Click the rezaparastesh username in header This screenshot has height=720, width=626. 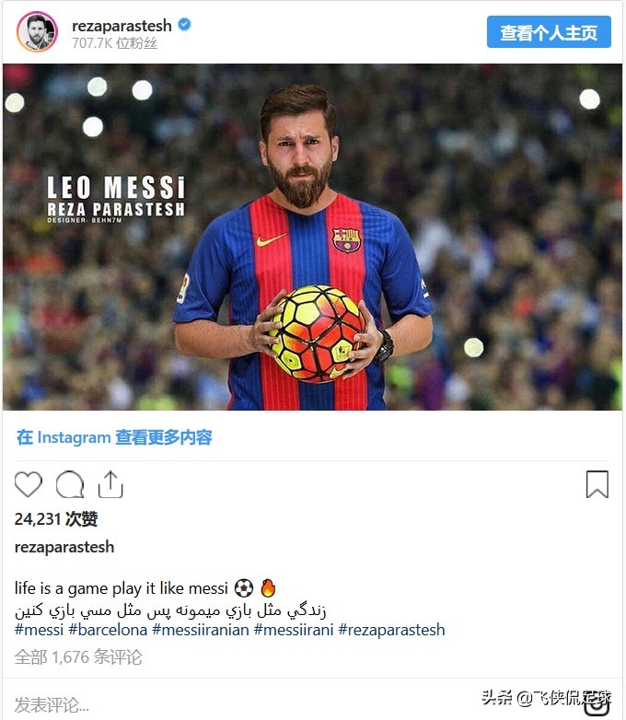122,26
